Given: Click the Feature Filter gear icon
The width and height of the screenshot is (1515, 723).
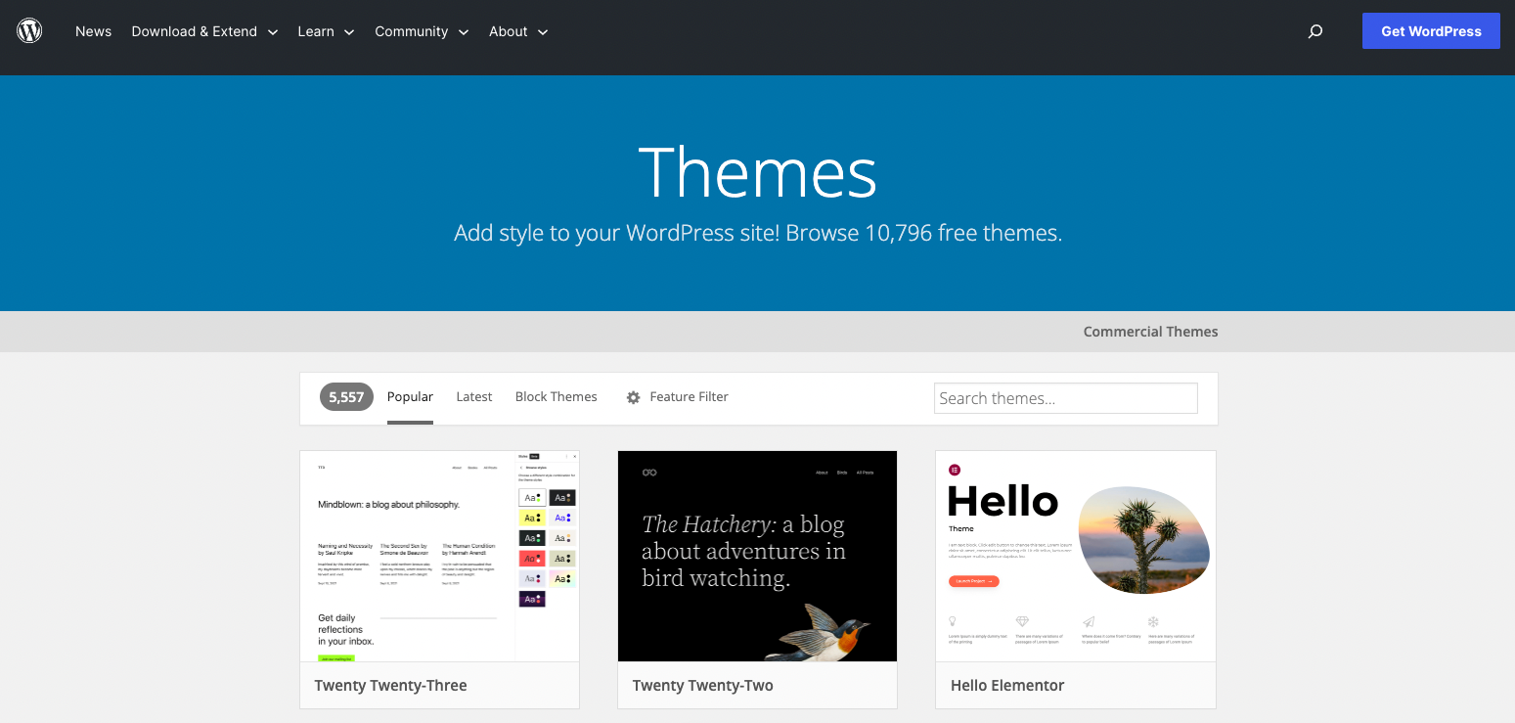Looking at the screenshot, I should [x=633, y=397].
